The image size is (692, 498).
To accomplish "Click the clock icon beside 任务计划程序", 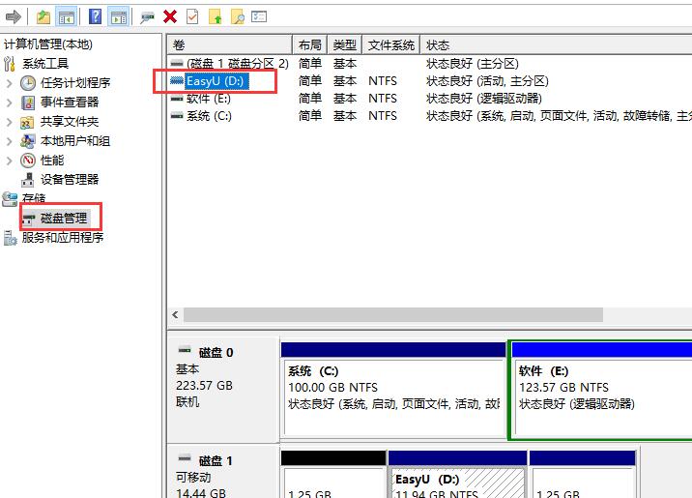I will click(28, 83).
